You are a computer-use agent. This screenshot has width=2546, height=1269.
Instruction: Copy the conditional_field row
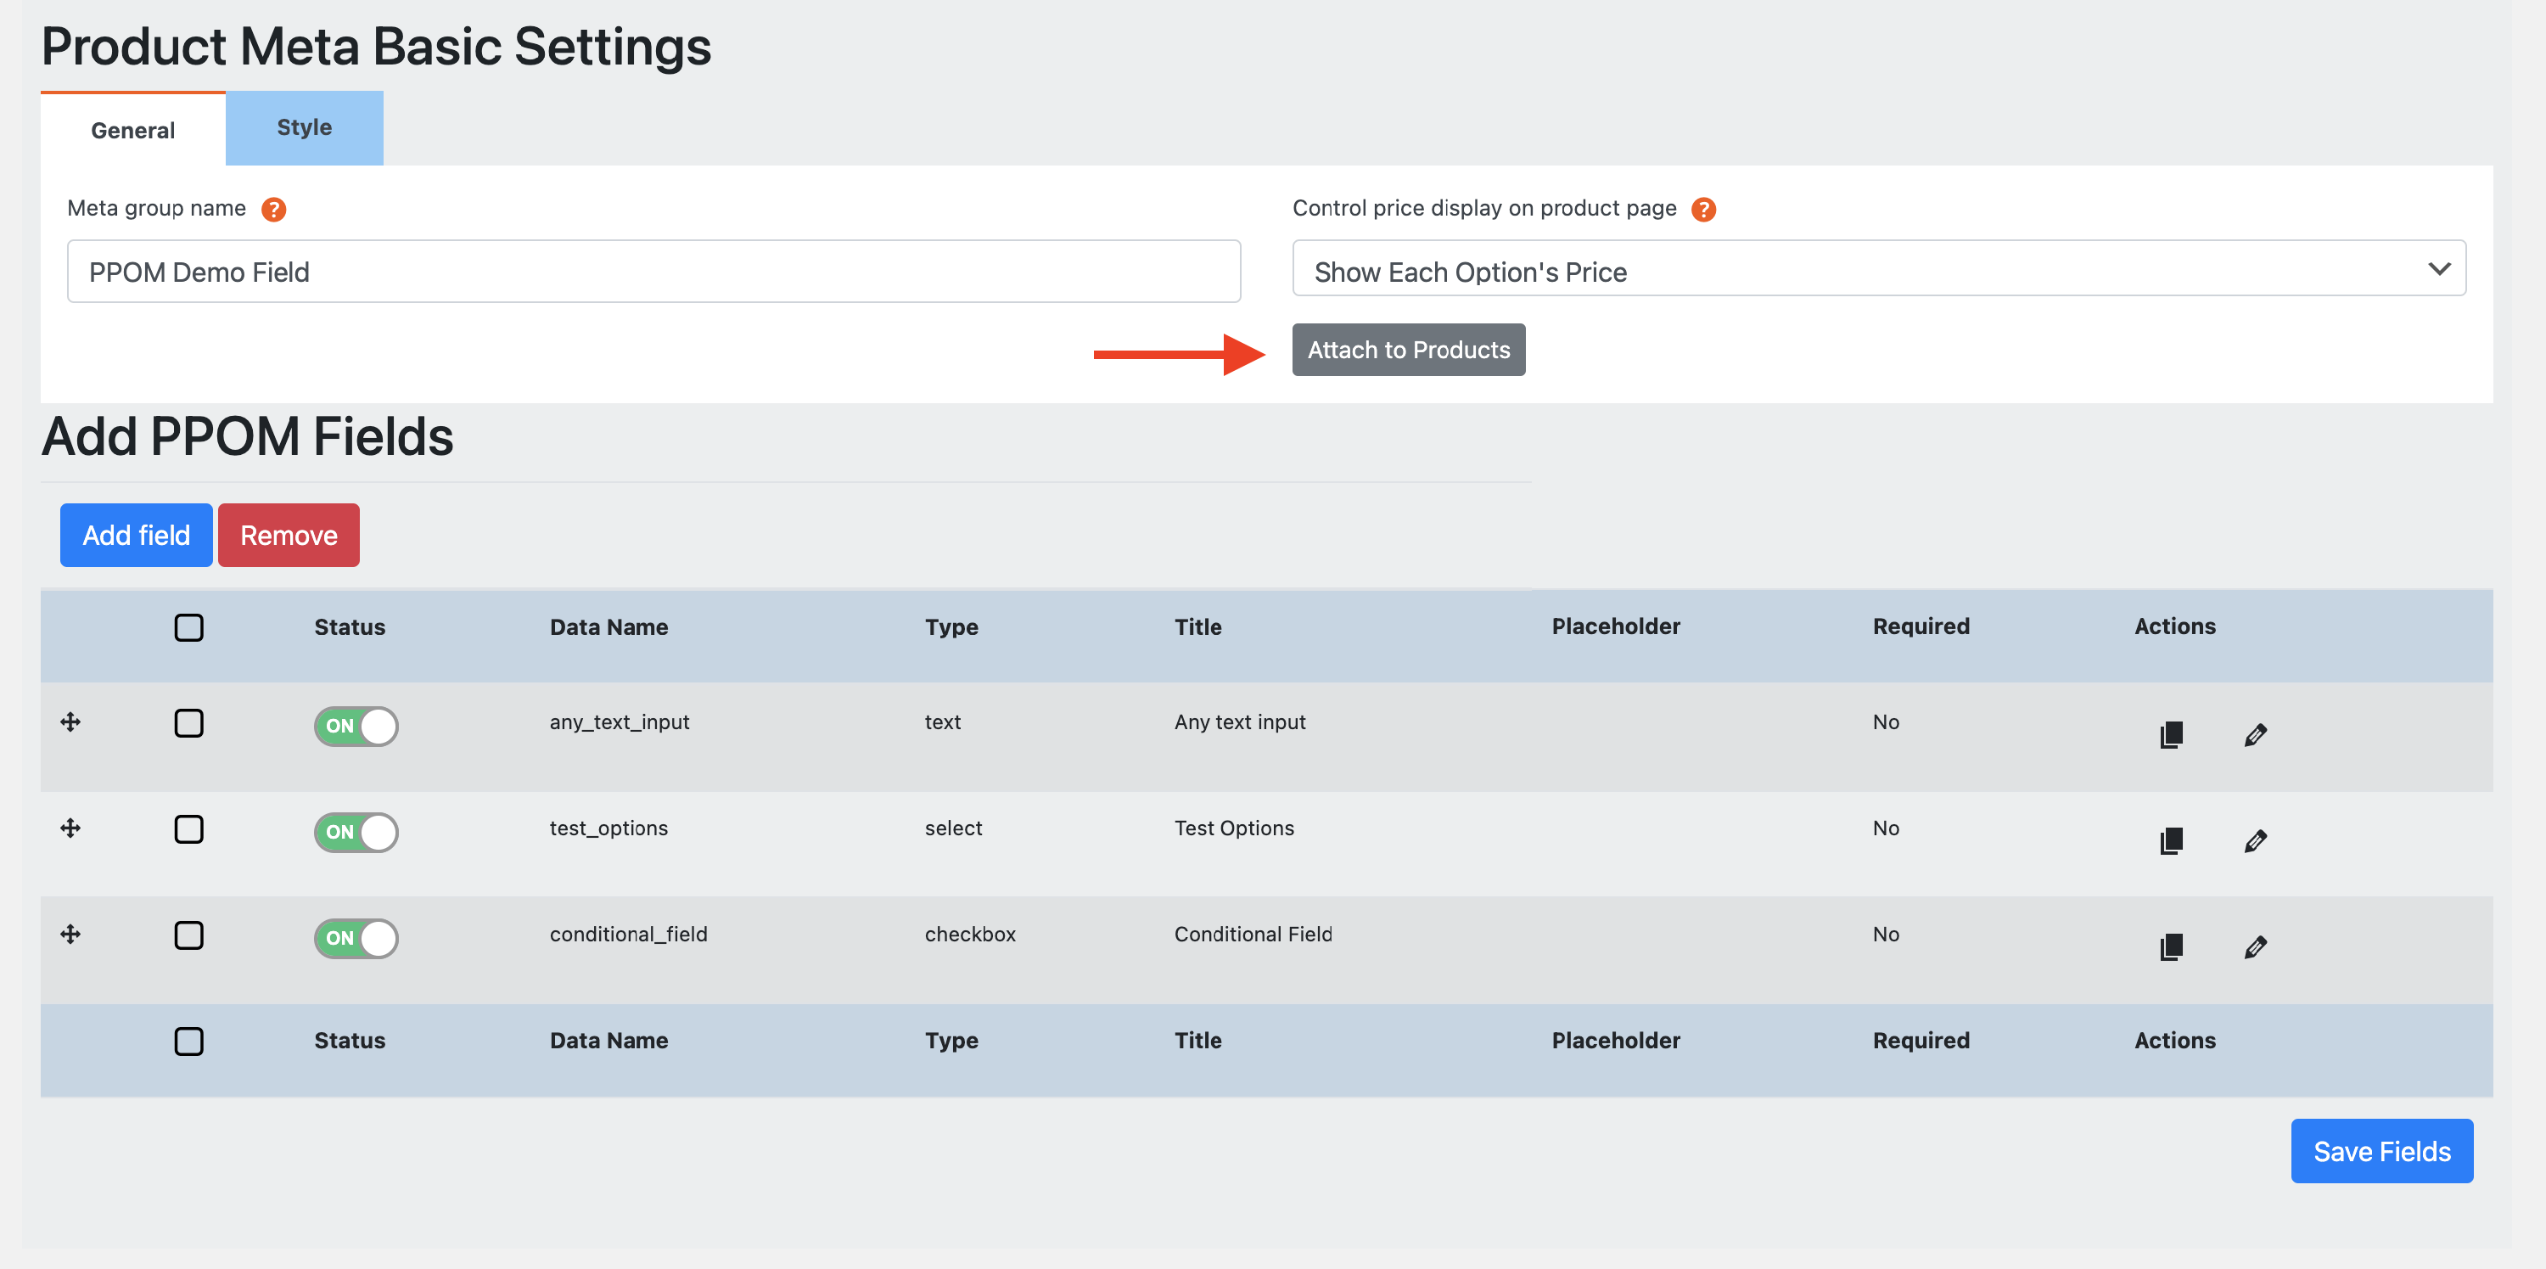[x=2170, y=946]
